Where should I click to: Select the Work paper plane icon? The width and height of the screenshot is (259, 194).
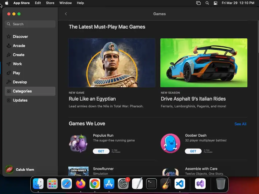9,64
